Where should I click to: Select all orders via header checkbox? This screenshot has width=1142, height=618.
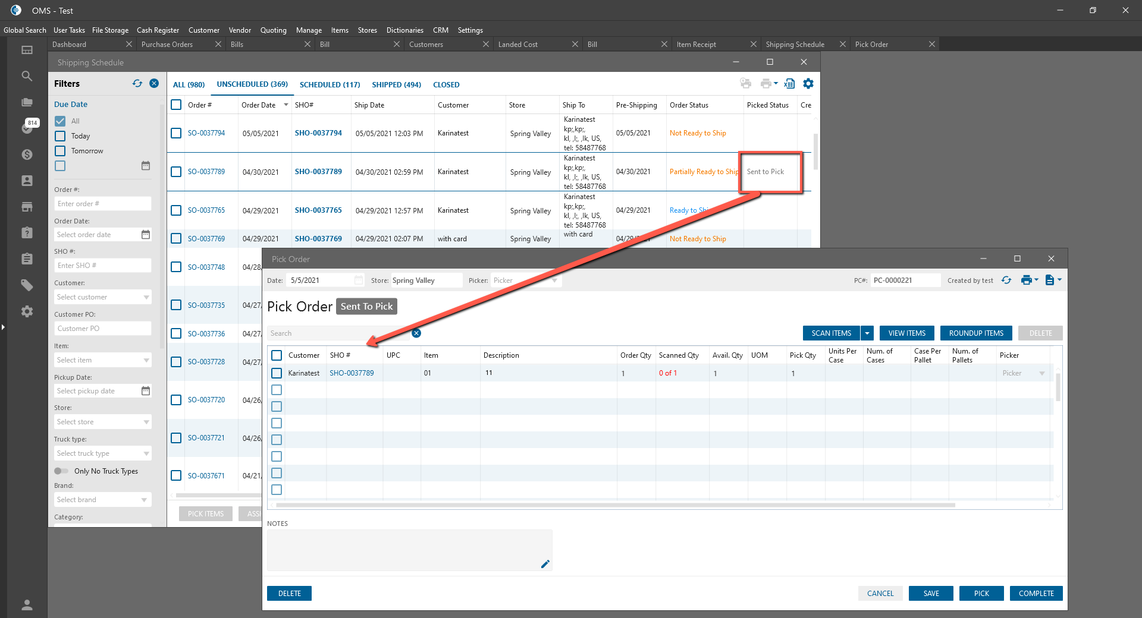point(176,105)
